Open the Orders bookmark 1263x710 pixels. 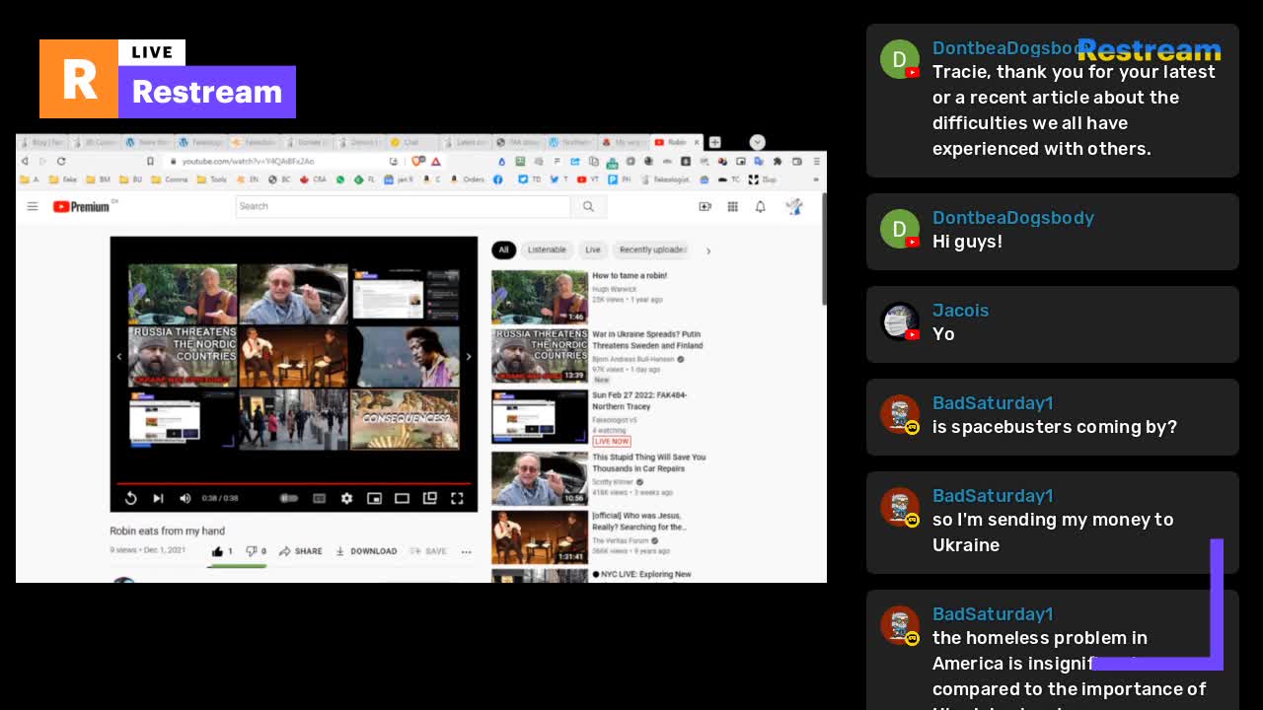click(x=468, y=179)
